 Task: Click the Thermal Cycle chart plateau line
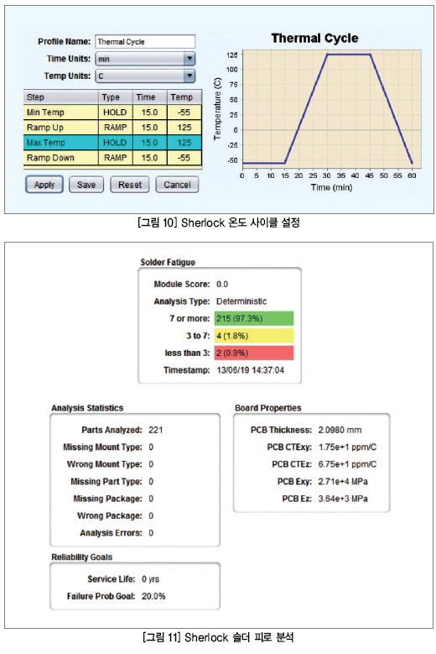349,55
